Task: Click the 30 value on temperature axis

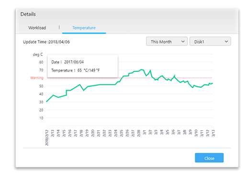Action: (x=41, y=102)
